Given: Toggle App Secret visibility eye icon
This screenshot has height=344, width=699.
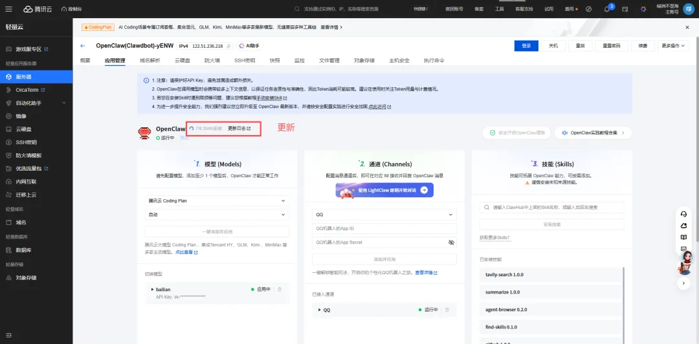Looking at the screenshot, I should coord(451,242).
